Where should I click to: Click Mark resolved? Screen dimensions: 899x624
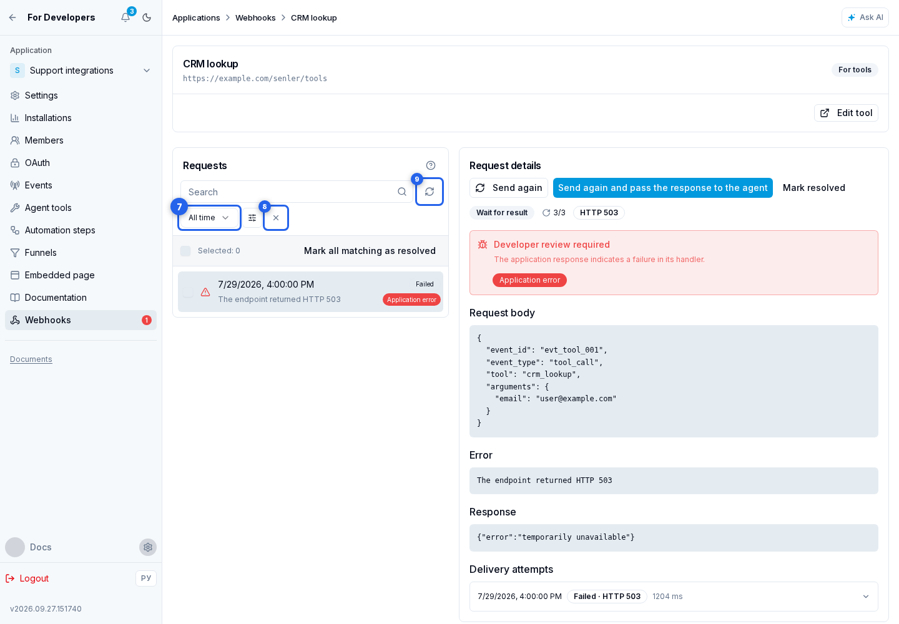pos(814,188)
